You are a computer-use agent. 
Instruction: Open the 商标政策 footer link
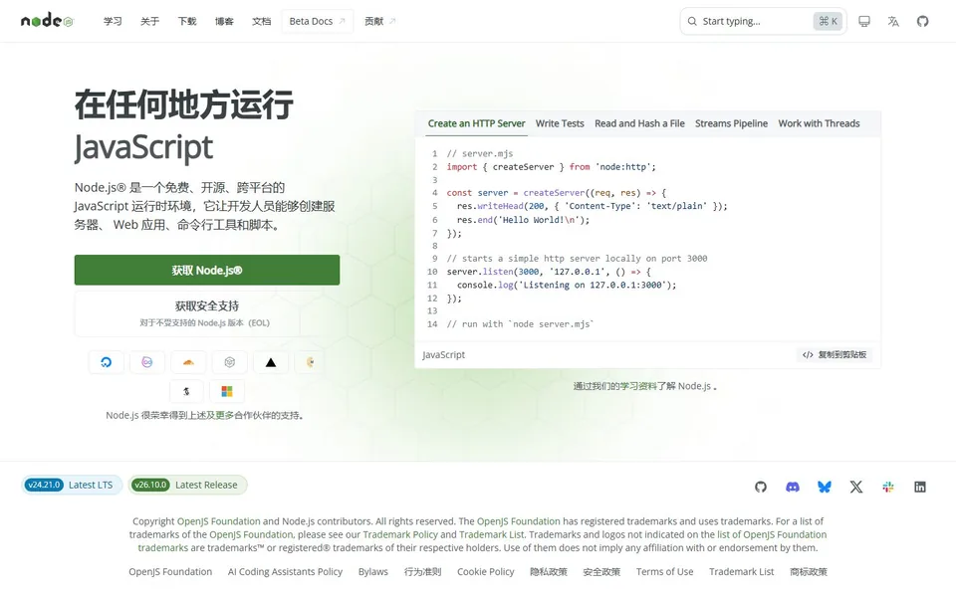click(x=809, y=571)
